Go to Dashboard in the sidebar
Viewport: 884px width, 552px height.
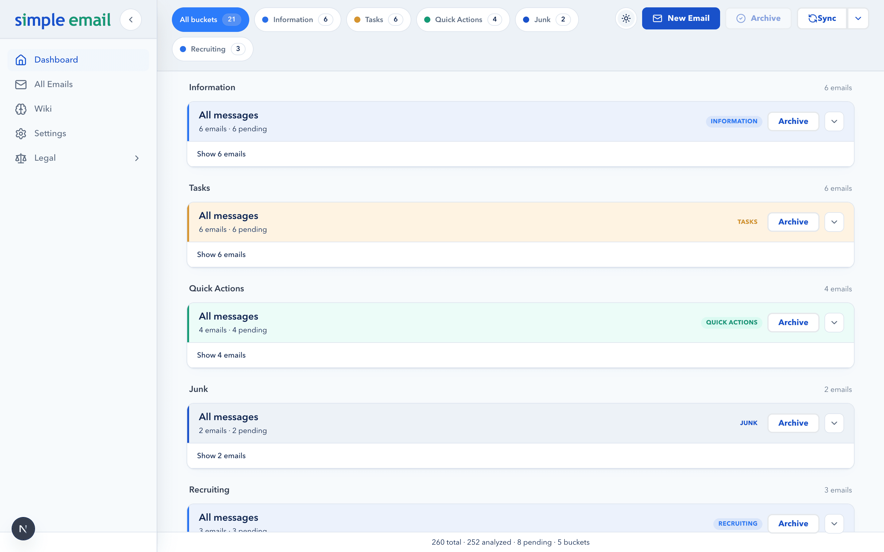point(78,60)
